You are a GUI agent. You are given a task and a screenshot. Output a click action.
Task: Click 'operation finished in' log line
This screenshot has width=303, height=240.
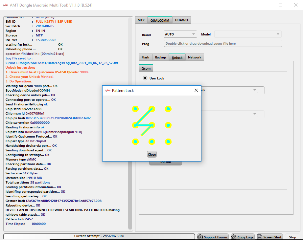[35, 54]
